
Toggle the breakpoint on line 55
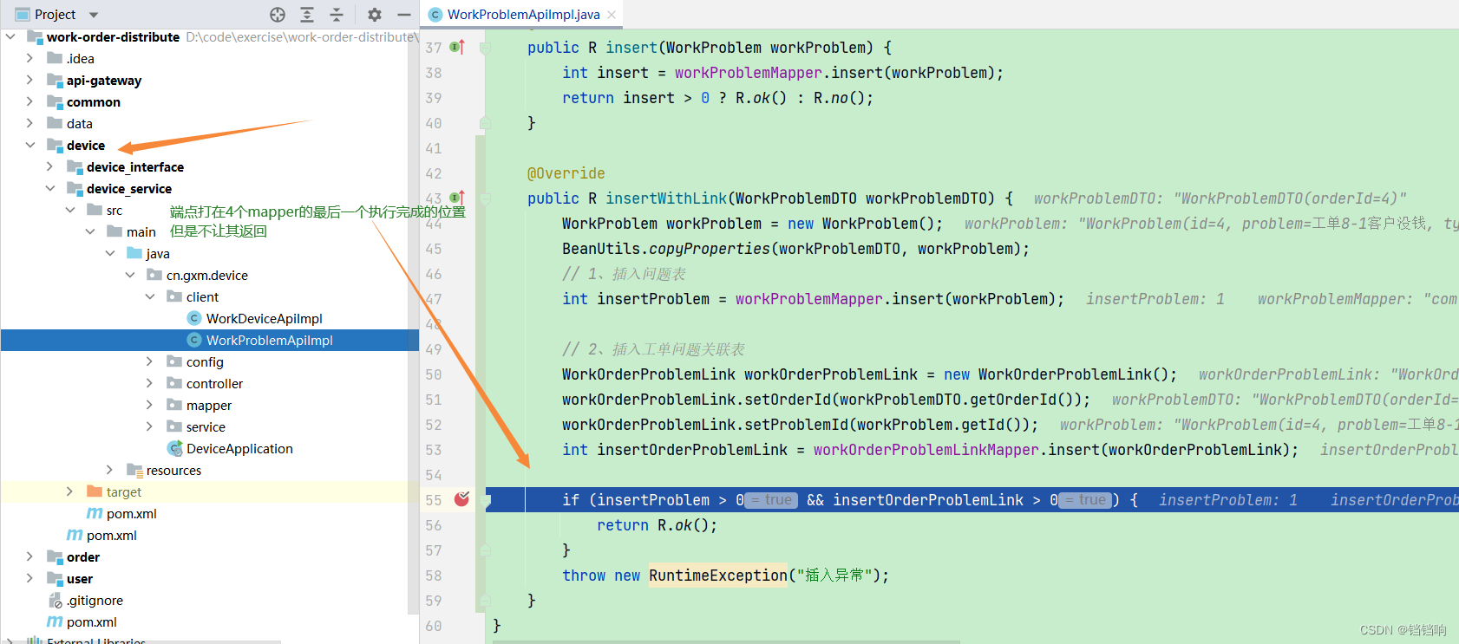[x=462, y=498]
